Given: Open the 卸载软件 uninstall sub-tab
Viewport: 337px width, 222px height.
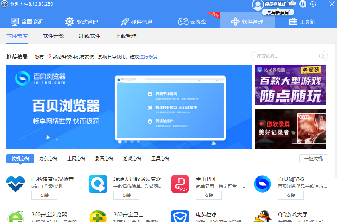Looking at the screenshot, I should 90,36.
